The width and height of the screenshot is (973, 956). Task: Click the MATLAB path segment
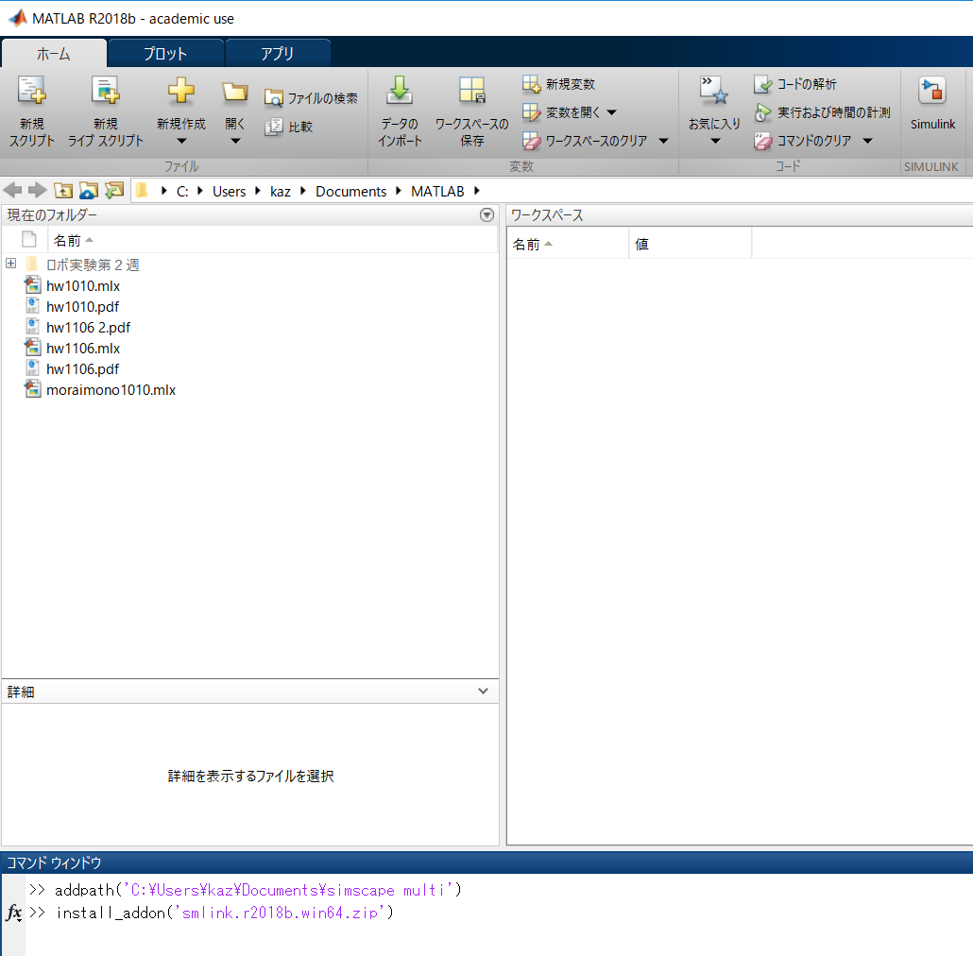point(437,191)
